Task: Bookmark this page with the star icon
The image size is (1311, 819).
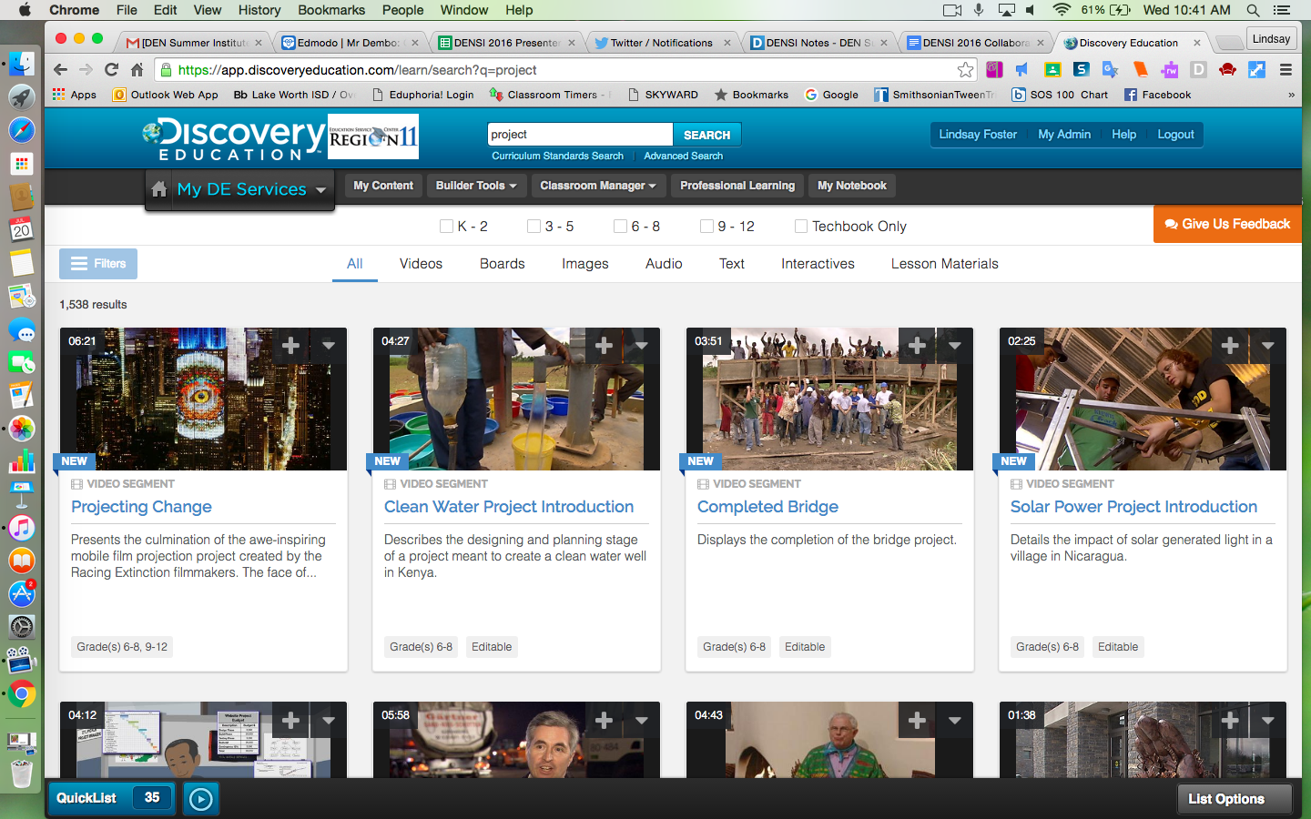Action: tap(965, 70)
